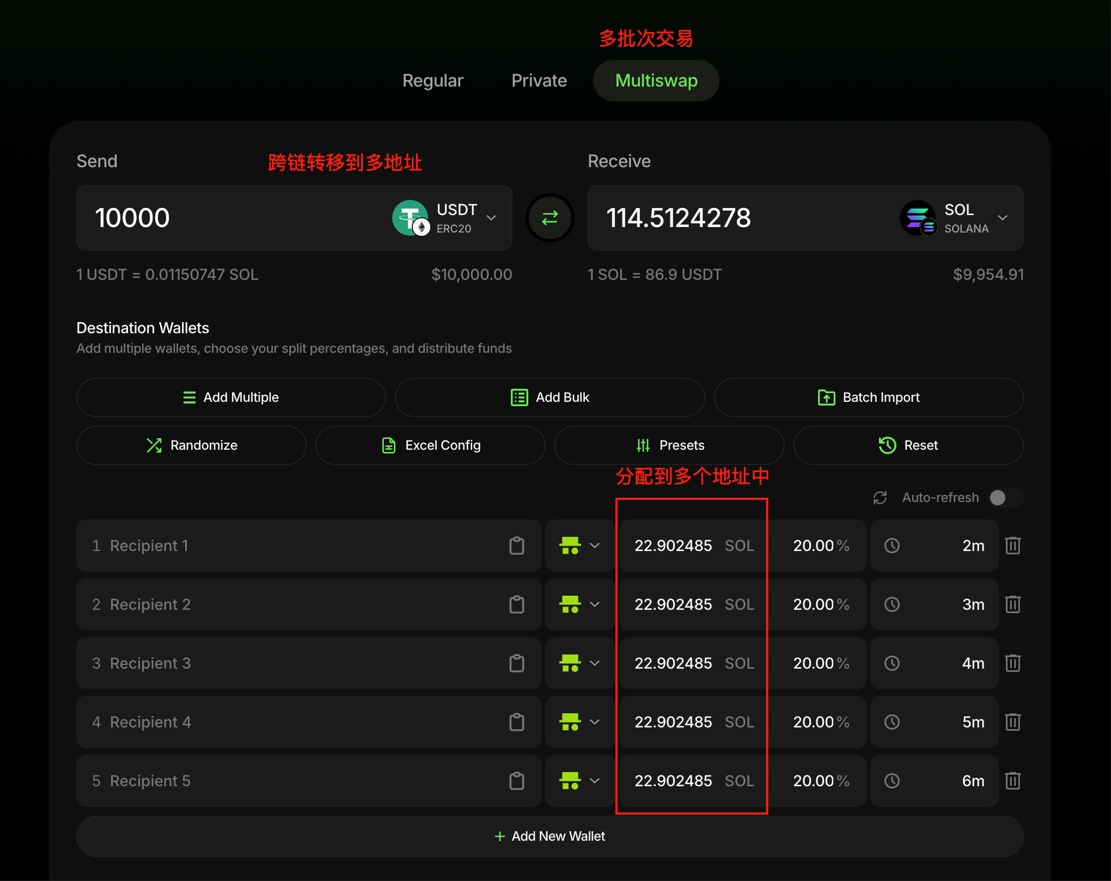Click the clock icon in the 6m delay row

point(892,781)
